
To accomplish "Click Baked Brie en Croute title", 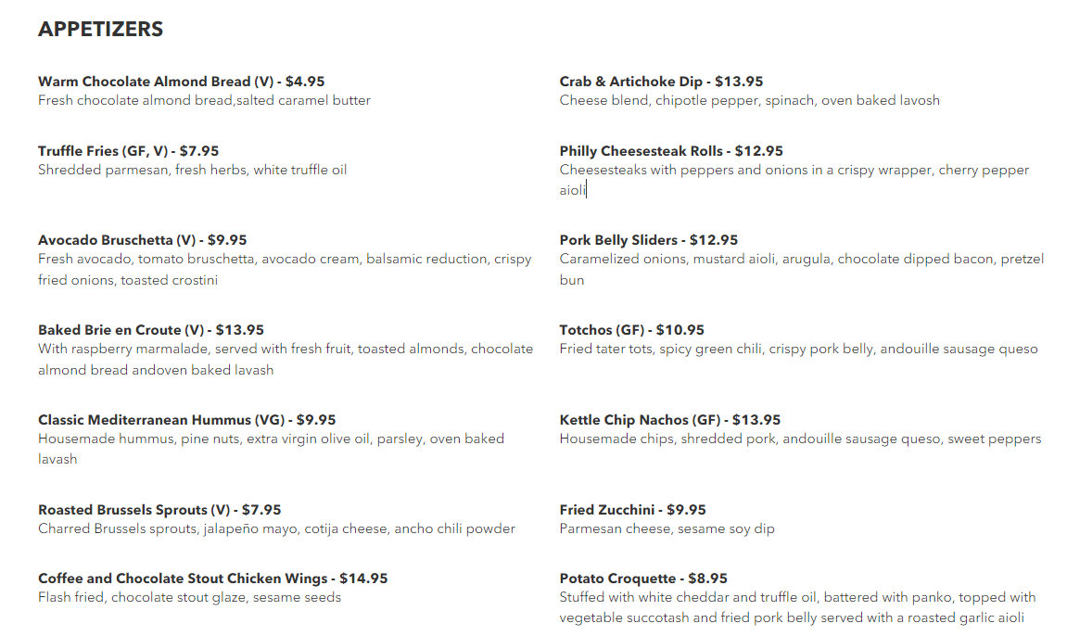I will click(151, 330).
